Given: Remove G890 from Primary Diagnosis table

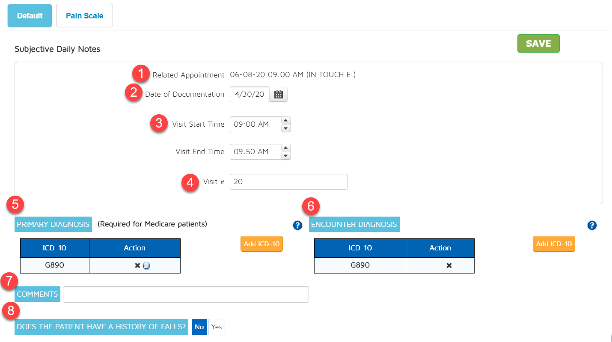Looking at the screenshot, I should tap(137, 265).
